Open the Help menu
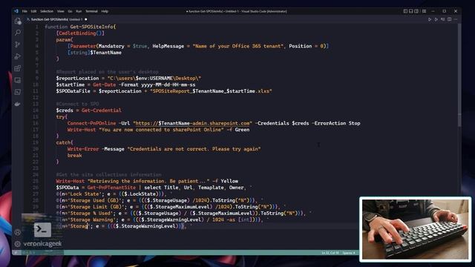This screenshot has width=475, height=267. coord(105,11)
